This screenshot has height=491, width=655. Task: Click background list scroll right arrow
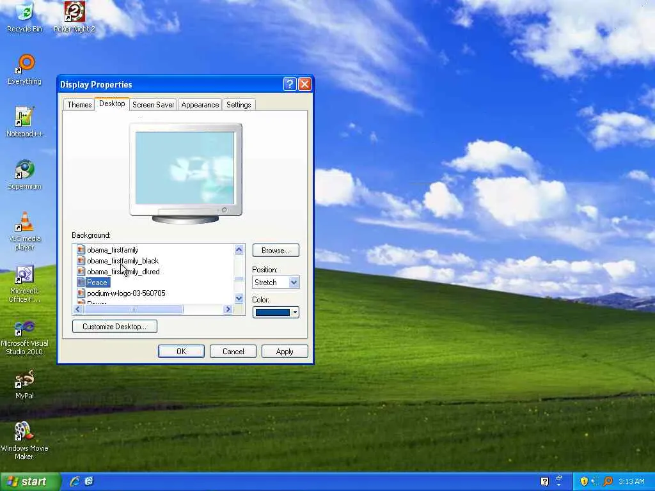point(228,309)
